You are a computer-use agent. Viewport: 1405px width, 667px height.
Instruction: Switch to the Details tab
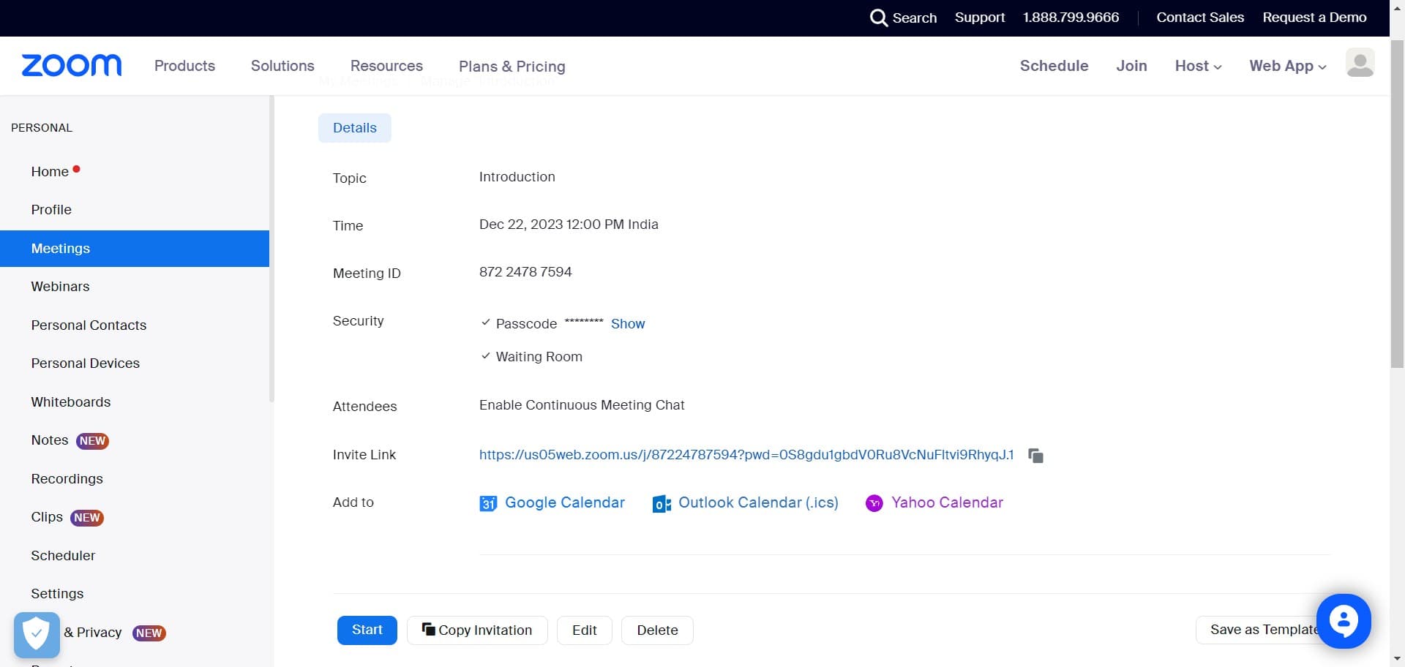[354, 127]
